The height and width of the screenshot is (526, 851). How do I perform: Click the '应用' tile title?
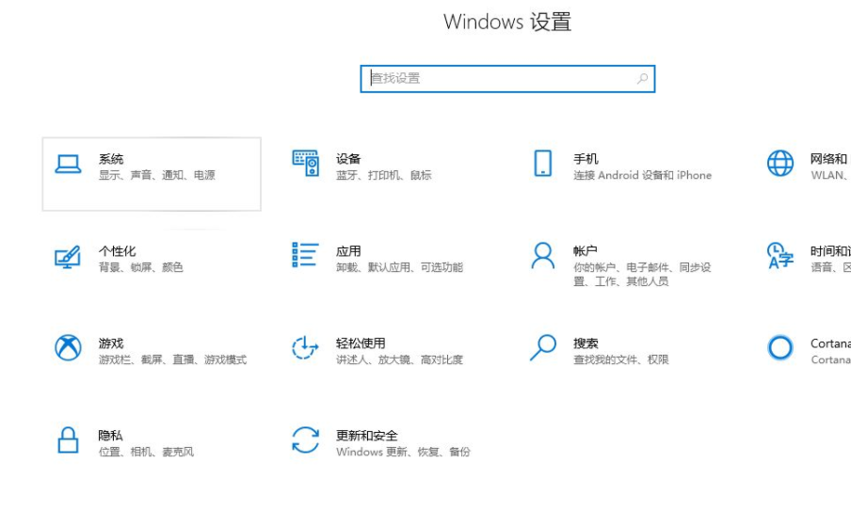348,251
